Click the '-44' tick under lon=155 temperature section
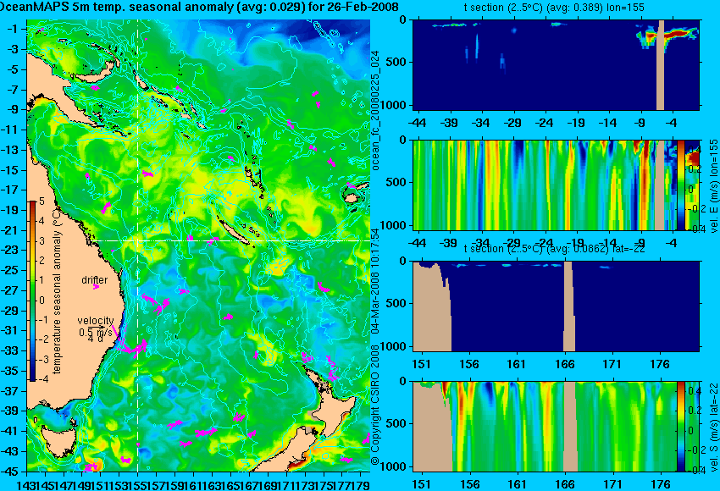This screenshot has height=491, width=720. tap(417, 123)
